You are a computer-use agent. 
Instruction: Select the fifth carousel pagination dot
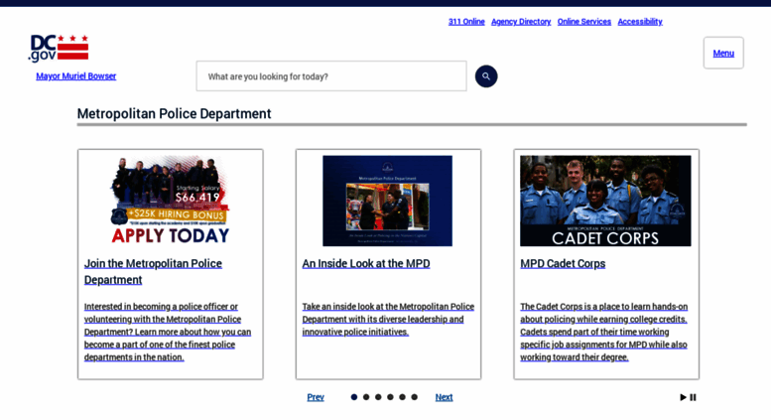click(x=402, y=397)
